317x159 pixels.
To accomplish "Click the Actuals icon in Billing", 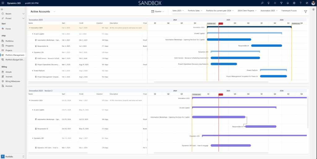I will pos(2,72).
